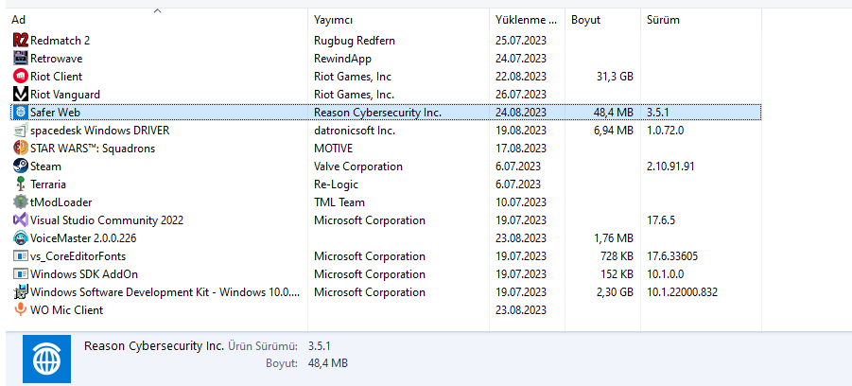Click the Redmatch 2 app icon
852x386 pixels.
(x=21, y=40)
